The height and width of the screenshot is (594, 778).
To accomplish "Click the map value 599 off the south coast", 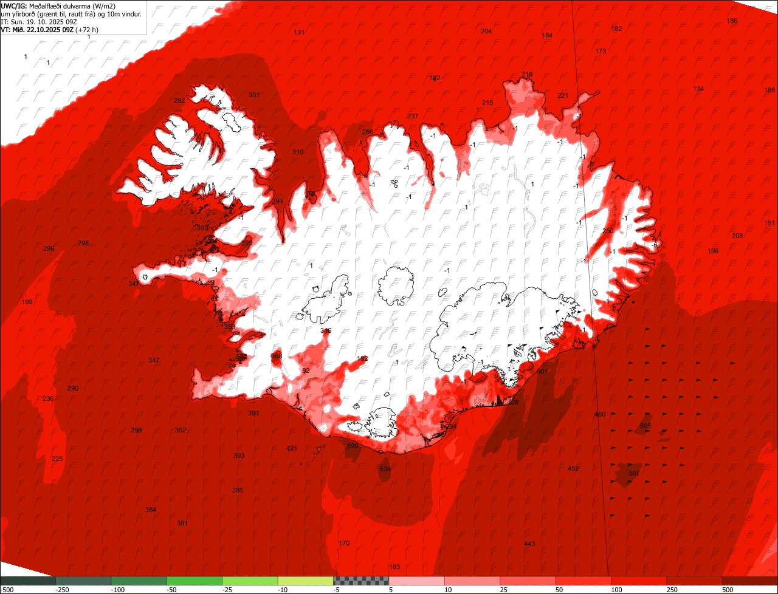I will coord(353,446).
